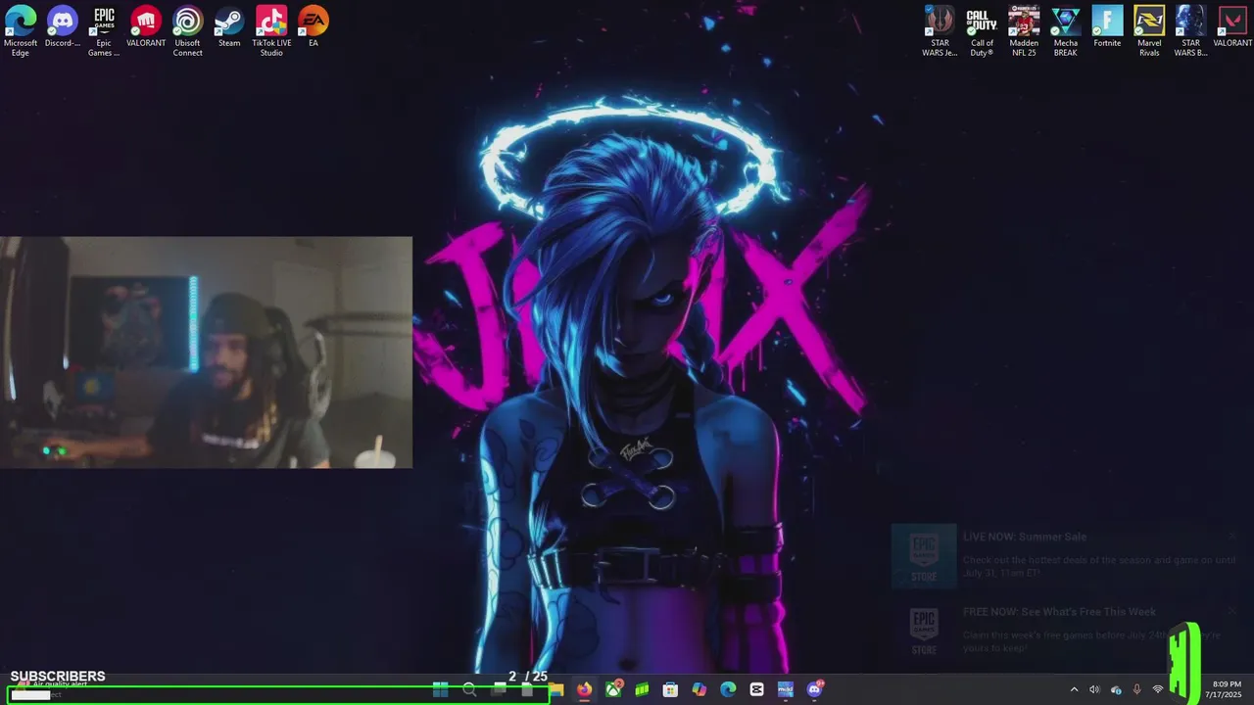Open the Steam desktop shortcut
Image resolution: width=1254 pixels, height=705 pixels.
pyautogui.click(x=229, y=27)
